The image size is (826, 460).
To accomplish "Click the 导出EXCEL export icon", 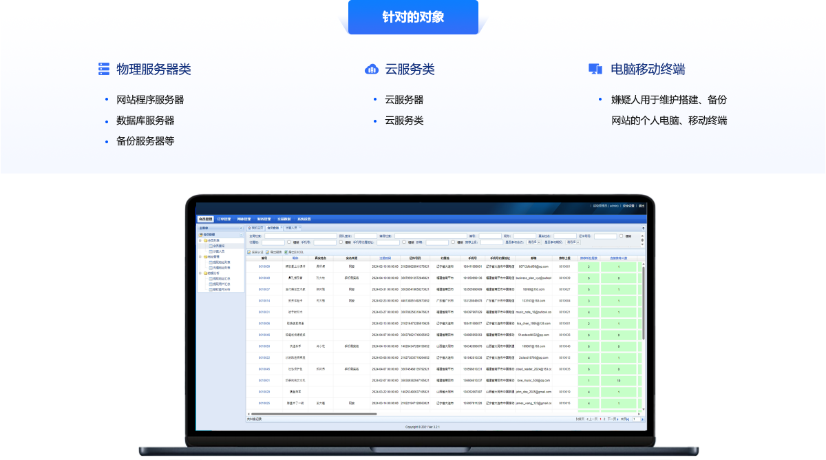I will (x=286, y=252).
